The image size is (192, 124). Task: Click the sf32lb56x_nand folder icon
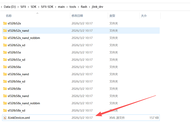(x=5, y=74)
